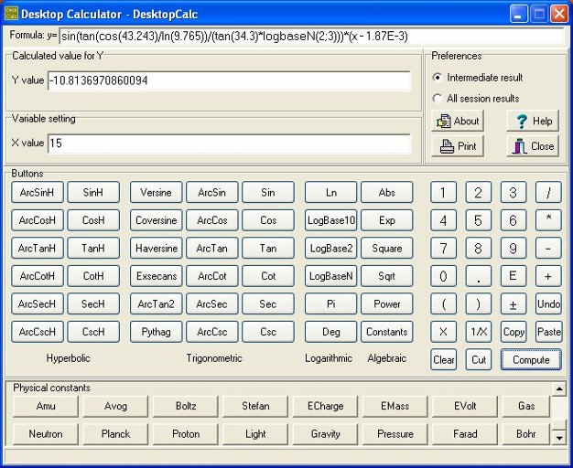Insert the Gravity constant
This screenshot has width=573, height=468.
[x=325, y=434]
